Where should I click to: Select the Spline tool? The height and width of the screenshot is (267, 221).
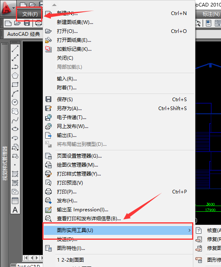(15, 120)
